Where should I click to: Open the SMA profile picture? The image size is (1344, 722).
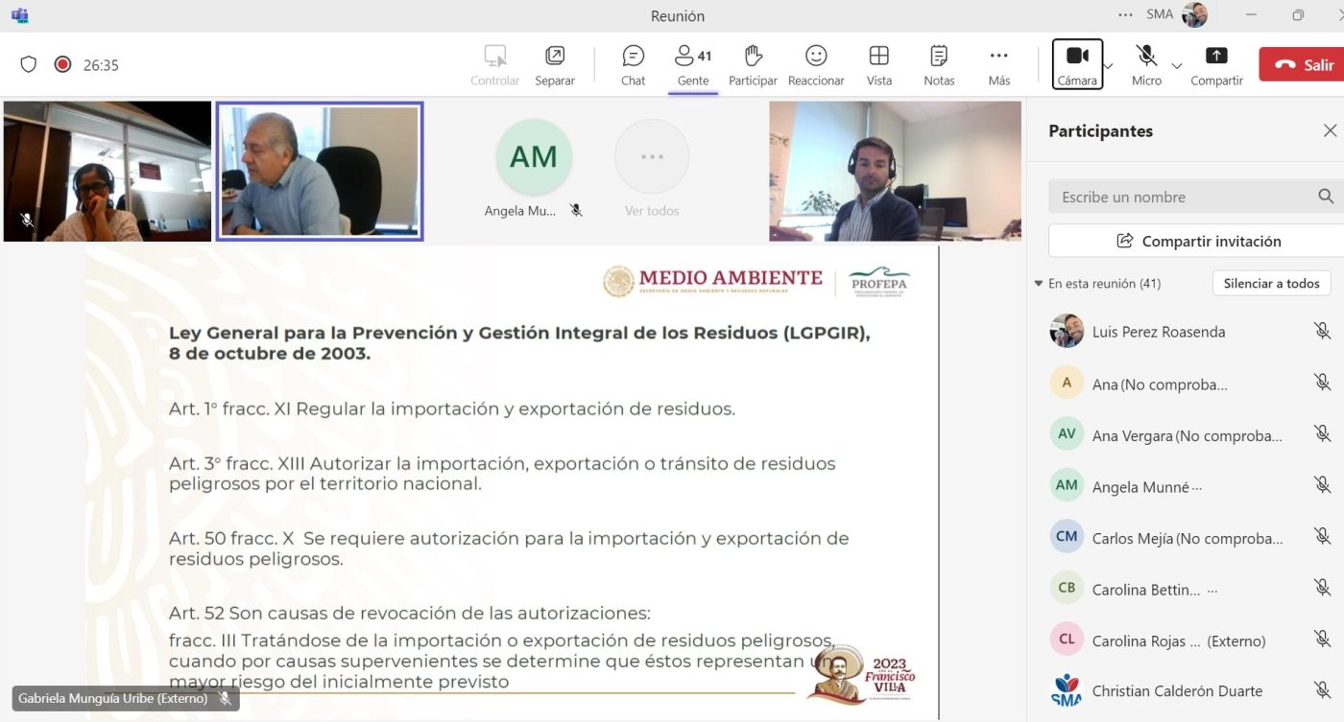click(x=1194, y=14)
